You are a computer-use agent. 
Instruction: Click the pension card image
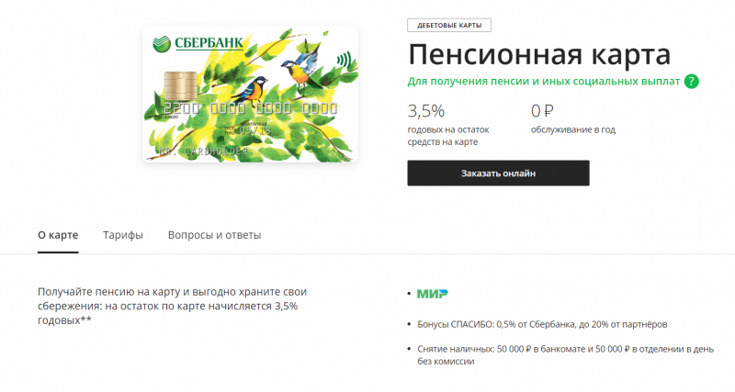[250, 95]
